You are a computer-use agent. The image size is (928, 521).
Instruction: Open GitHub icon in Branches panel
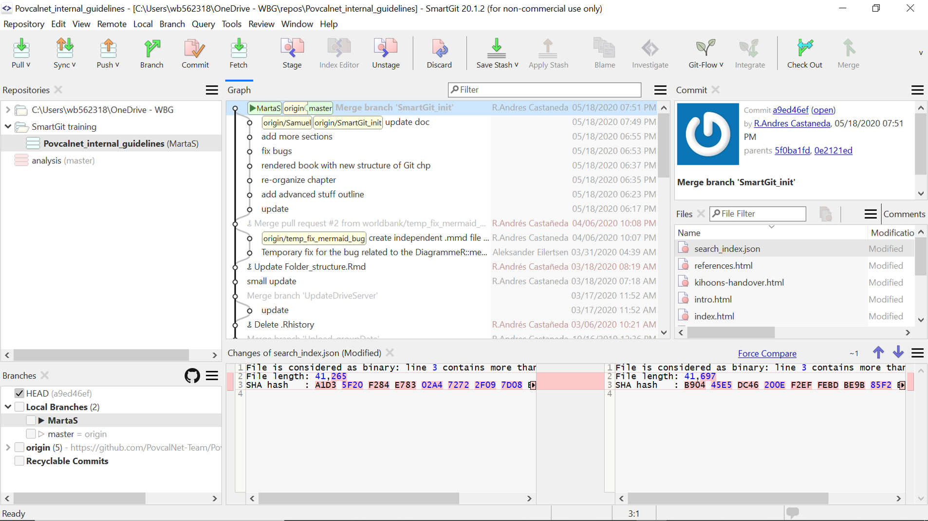(x=192, y=376)
